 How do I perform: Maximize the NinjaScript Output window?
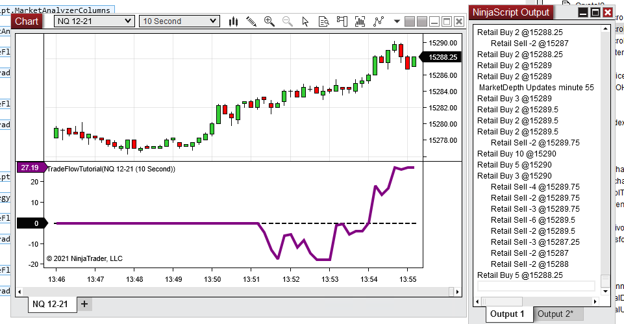click(x=595, y=13)
